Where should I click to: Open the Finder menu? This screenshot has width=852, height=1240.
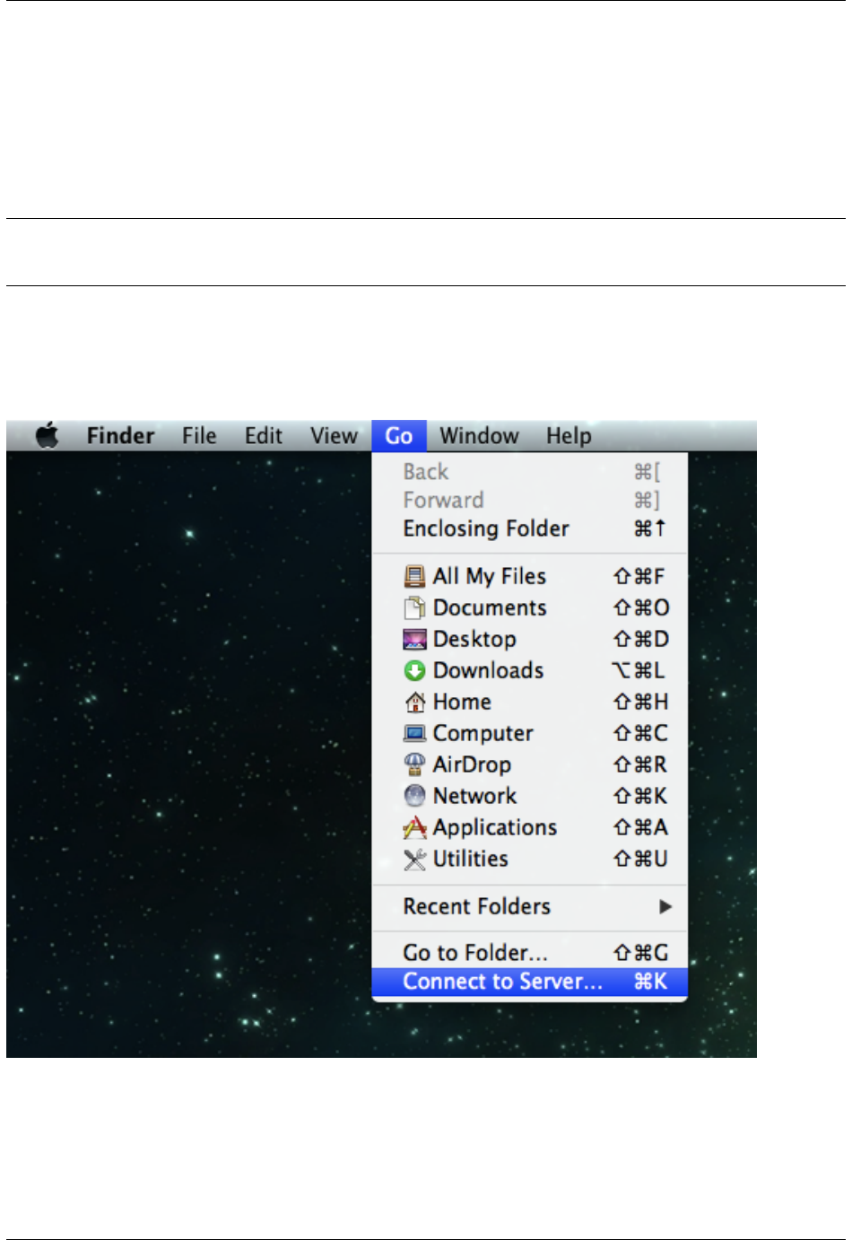pos(120,436)
